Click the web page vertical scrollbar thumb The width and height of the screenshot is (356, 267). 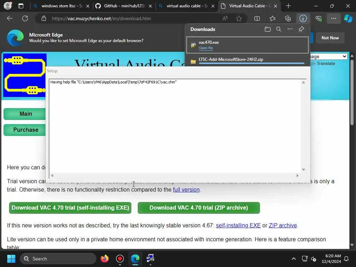point(352,92)
